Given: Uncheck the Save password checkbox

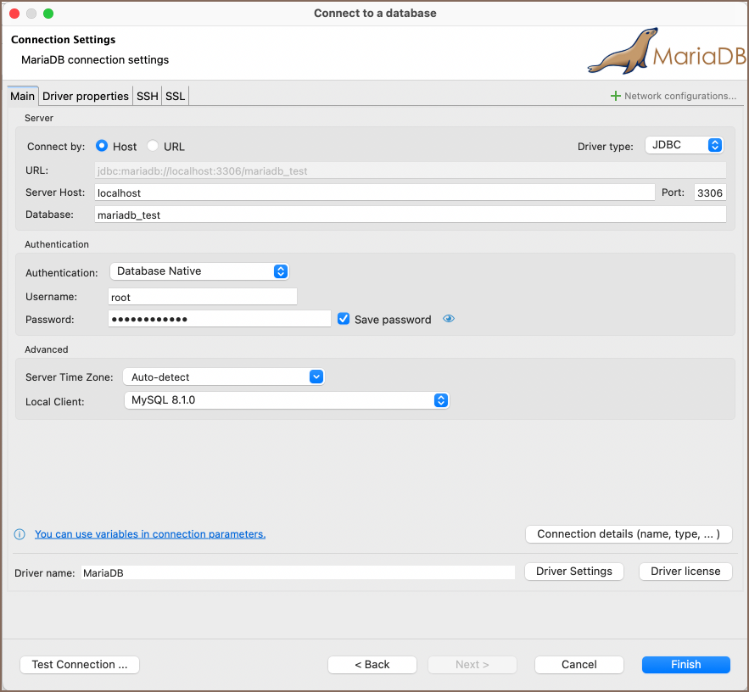Looking at the screenshot, I should (344, 319).
